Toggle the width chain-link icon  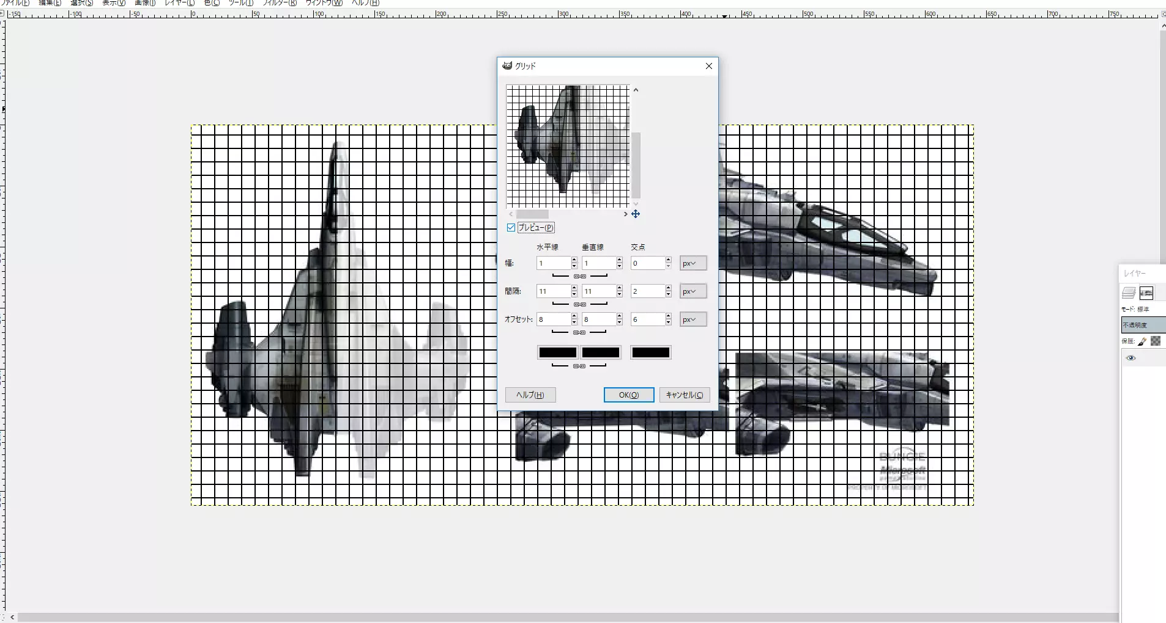point(580,277)
